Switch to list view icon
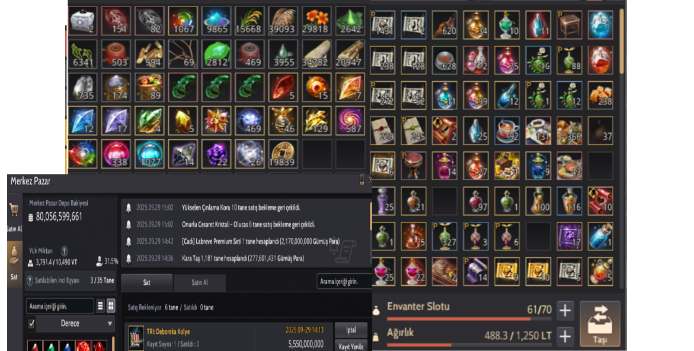The width and height of the screenshot is (694, 351). 101,306
